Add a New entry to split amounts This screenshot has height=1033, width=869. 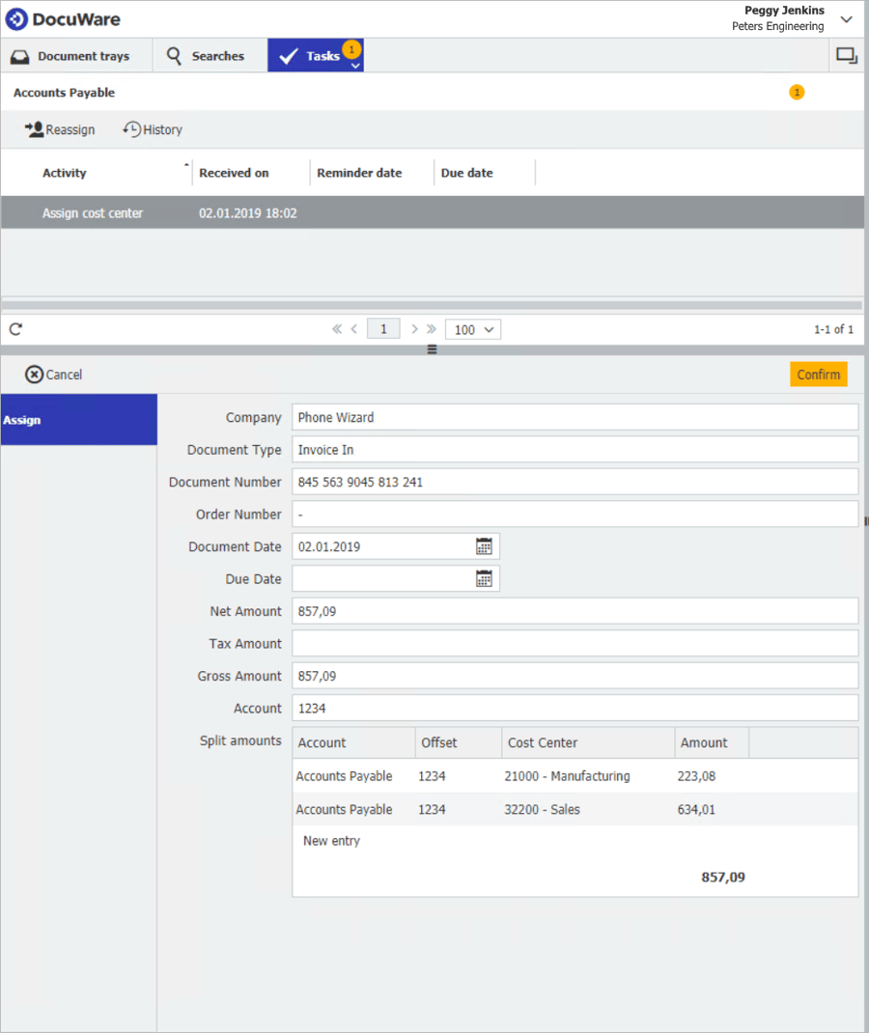331,841
